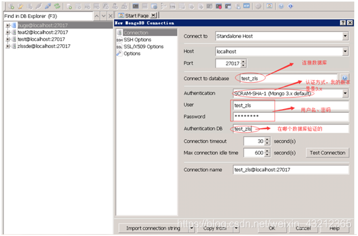Click the new connection toolbar icon with green plus
358x236 pixels.
coord(11,6)
